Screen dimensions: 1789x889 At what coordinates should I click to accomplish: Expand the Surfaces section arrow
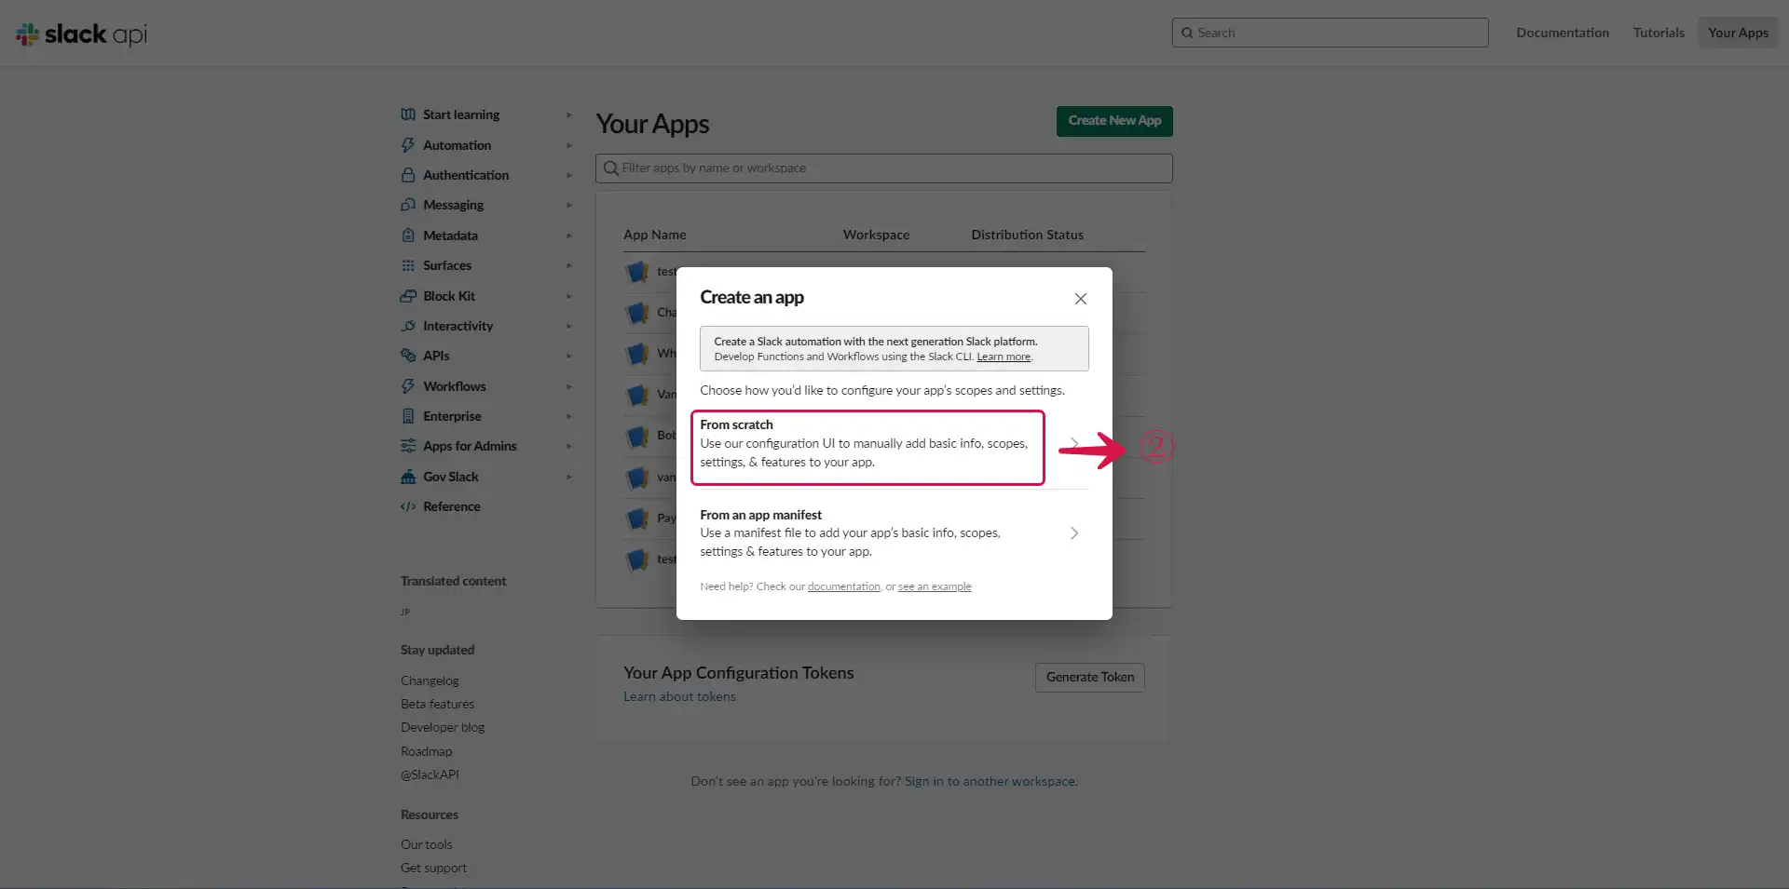(x=569, y=265)
